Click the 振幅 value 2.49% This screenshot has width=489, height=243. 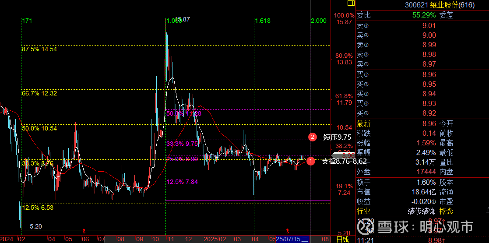pos(426,153)
